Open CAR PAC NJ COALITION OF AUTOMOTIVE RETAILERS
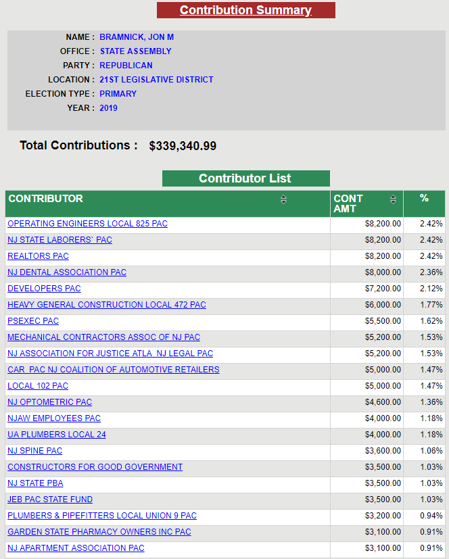The width and height of the screenshot is (449, 559). point(114,370)
